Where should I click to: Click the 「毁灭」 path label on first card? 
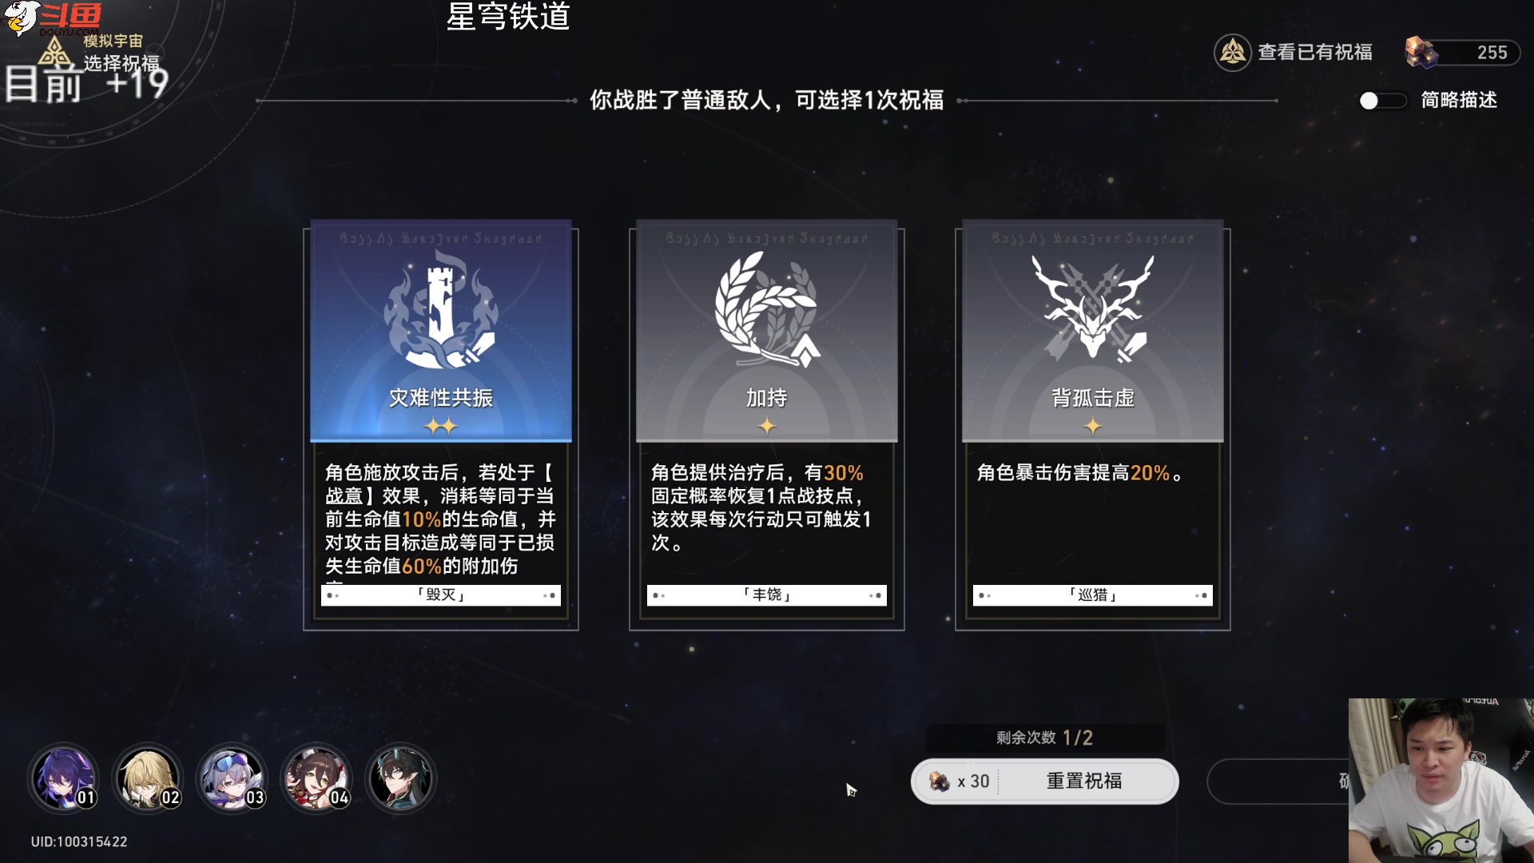(x=441, y=595)
